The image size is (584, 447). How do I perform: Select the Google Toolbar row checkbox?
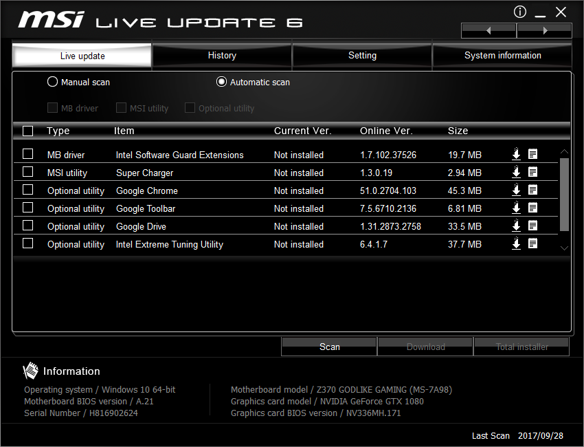[x=28, y=208]
